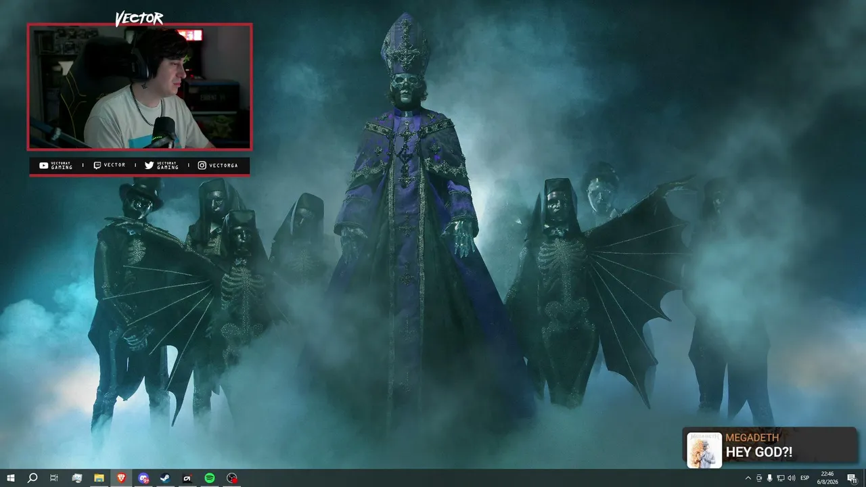
Task: Open the notification center with 11 alerts
Action: point(852,478)
